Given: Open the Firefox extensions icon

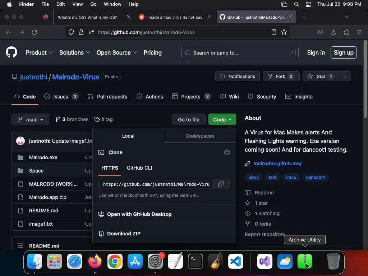Looking at the screenshot, I should pyautogui.click(x=346, y=32).
